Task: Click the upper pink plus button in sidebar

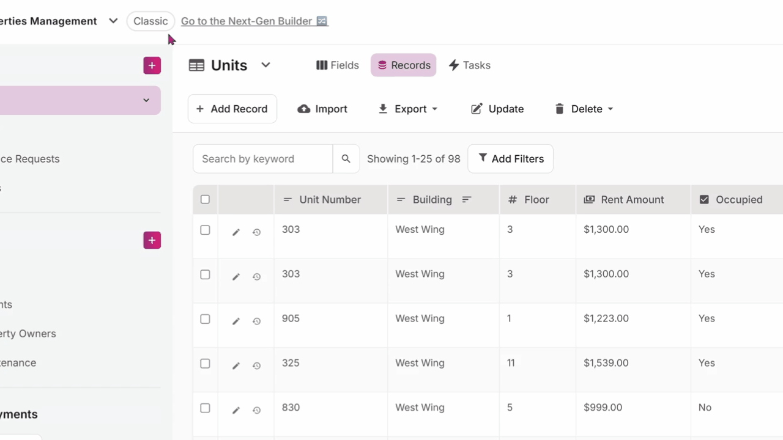Action: tap(152, 65)
